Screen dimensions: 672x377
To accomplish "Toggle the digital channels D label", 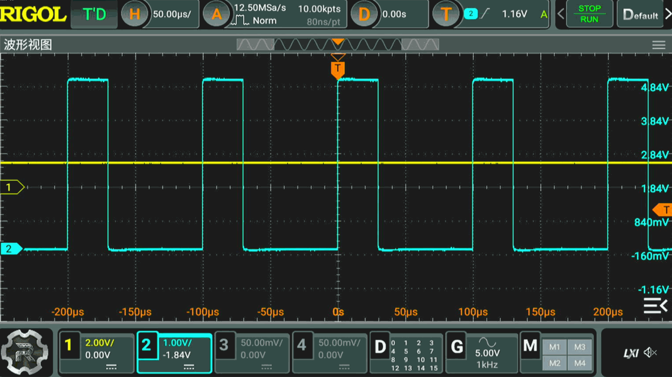I will pyautogui.click(x=380, y=347).
